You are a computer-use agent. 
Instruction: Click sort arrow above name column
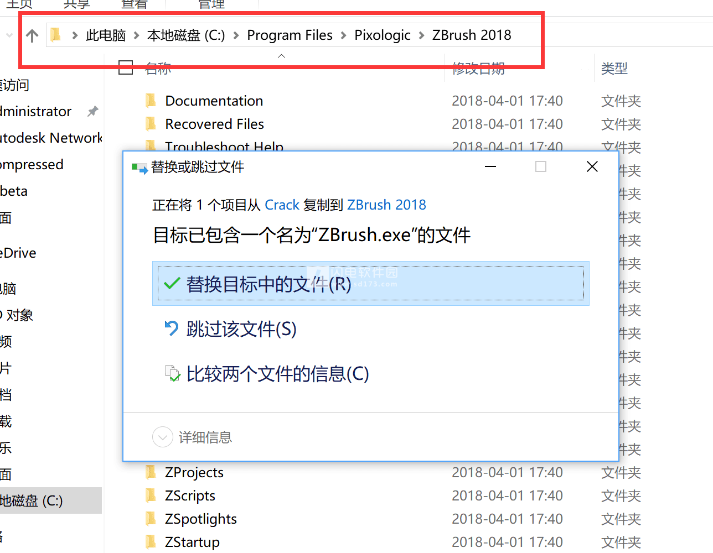[281, 56]
